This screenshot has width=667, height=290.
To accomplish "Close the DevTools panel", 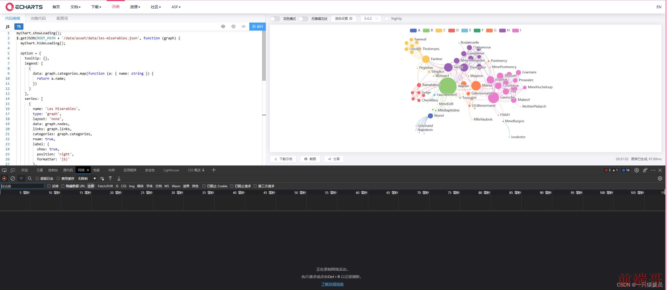I will [660, 170].
